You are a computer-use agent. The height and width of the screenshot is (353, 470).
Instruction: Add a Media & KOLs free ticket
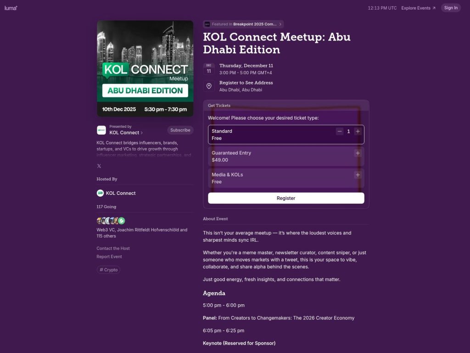click(x=358, y=175)
